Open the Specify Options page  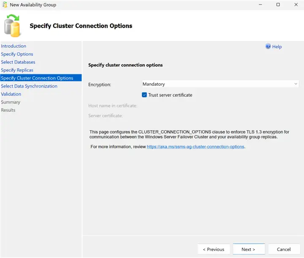[17, 54]
